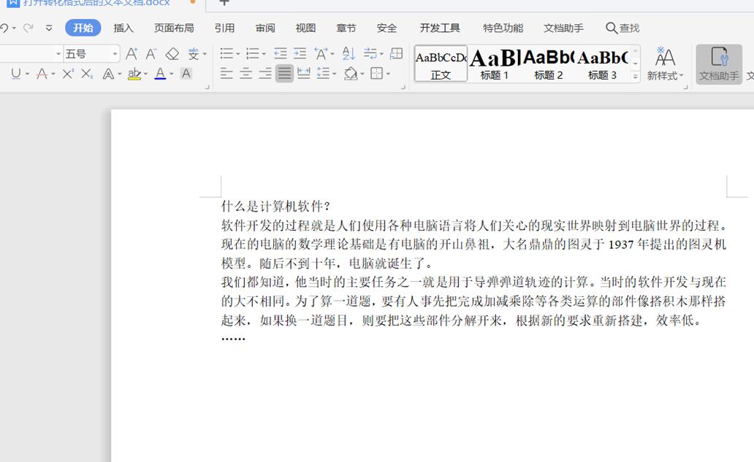Image resolution: width=754 pixels, height=462 pixels.
Task: Click the show paragraph marks icon
Action: pos(370,53)
